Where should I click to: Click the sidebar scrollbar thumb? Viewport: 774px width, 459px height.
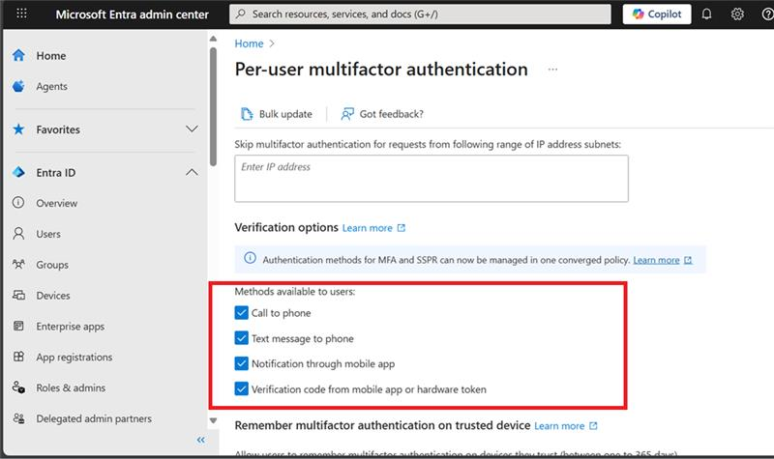click(213, 106)
